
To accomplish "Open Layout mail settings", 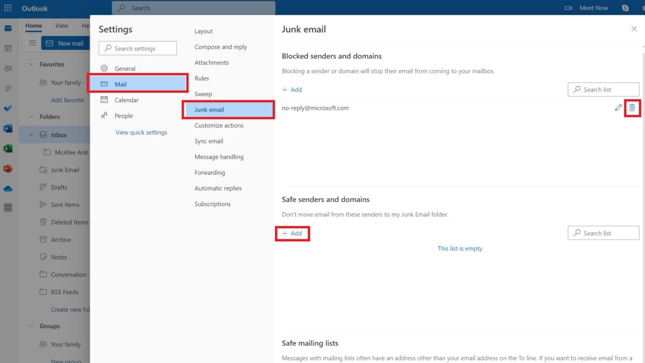I will tap(204, 31).
